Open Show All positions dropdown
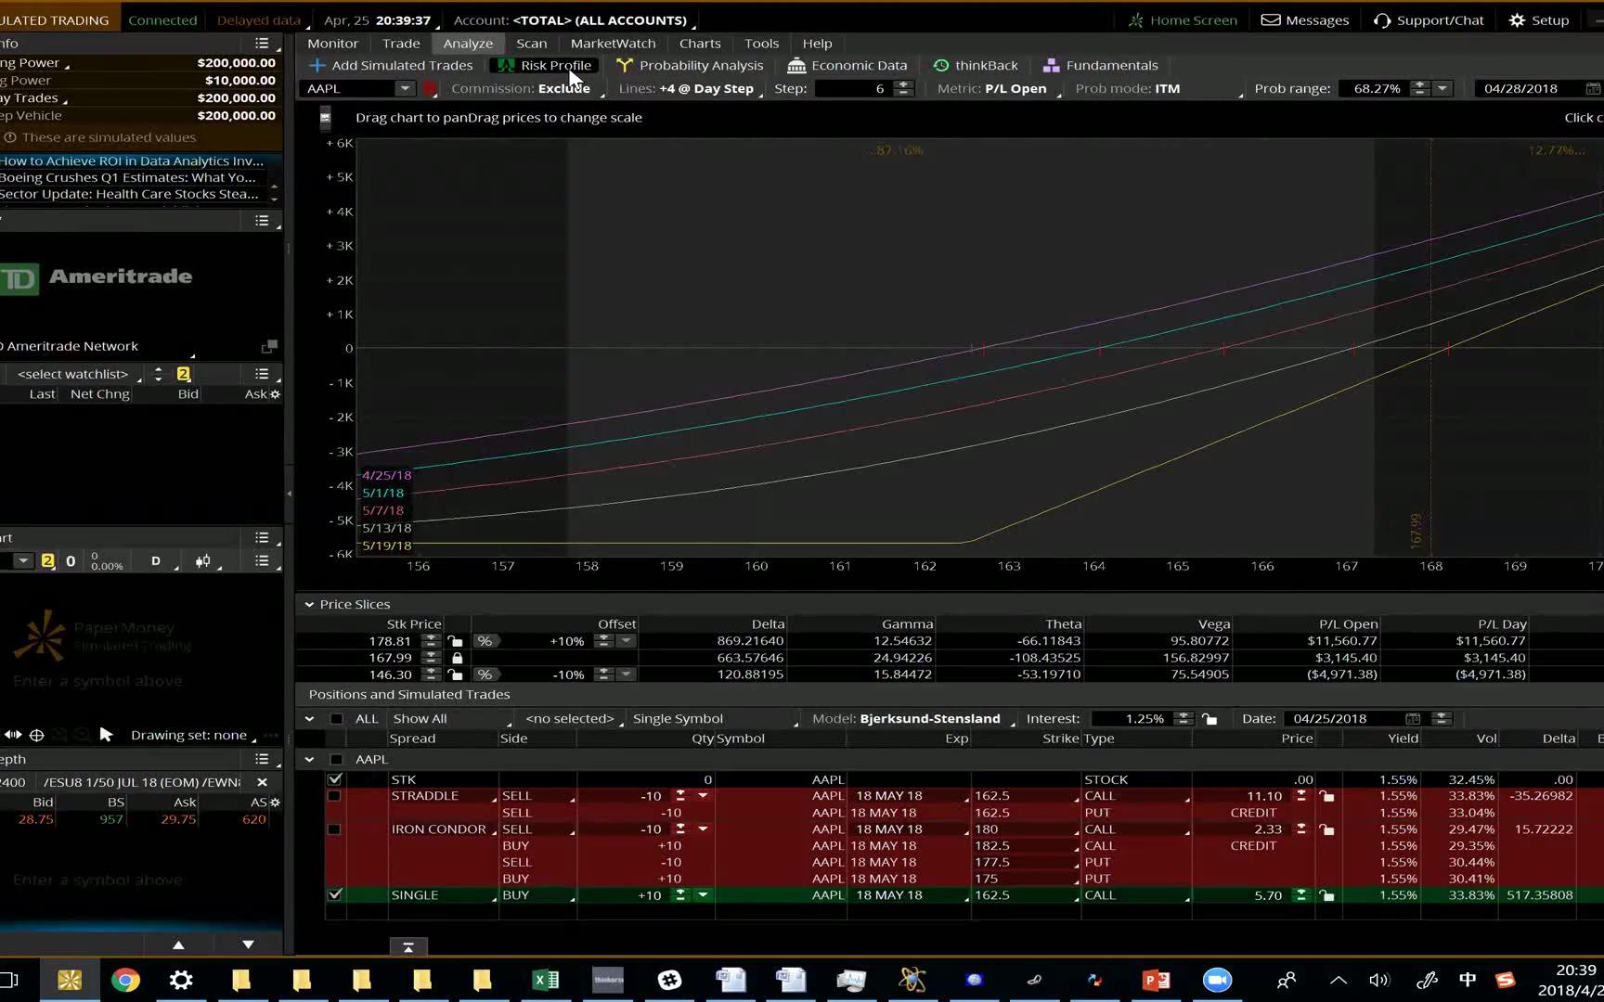 pos(451,718)
